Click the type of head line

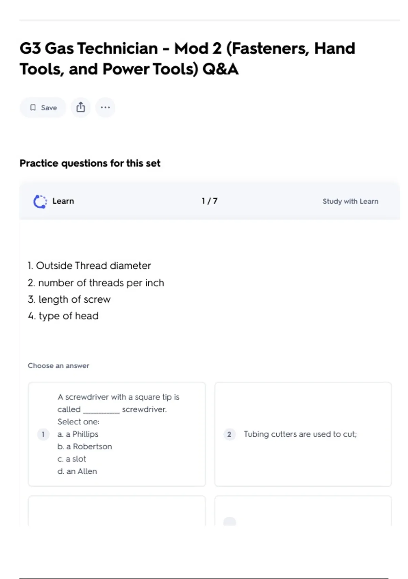point(64,316)
